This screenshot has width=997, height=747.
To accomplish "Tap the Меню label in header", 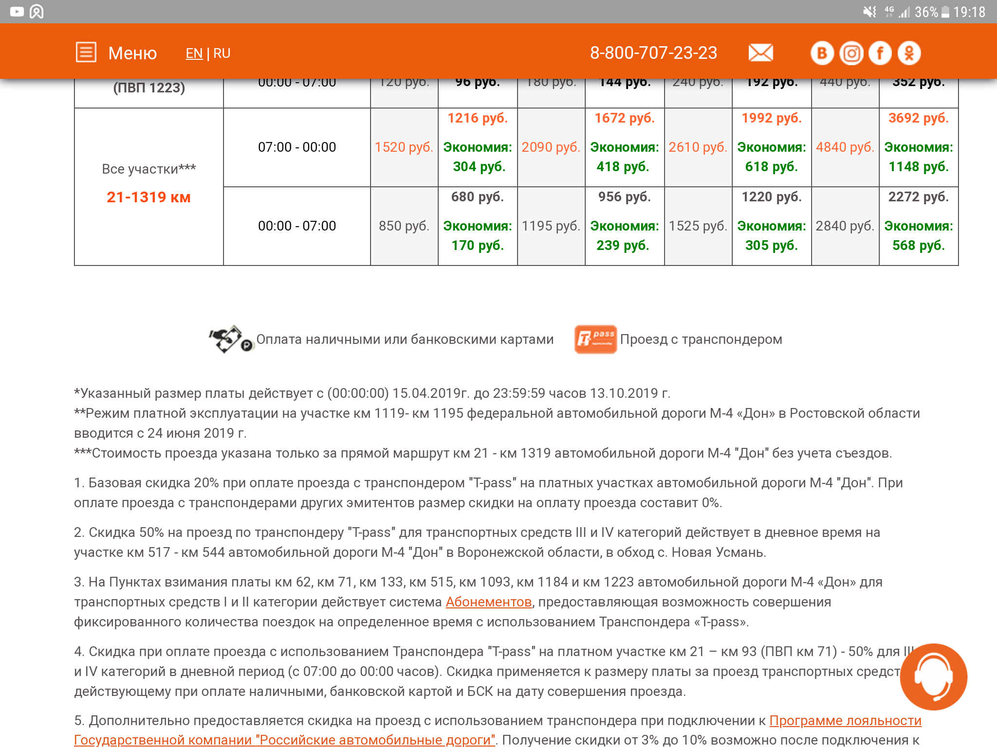I will (132, 53).
